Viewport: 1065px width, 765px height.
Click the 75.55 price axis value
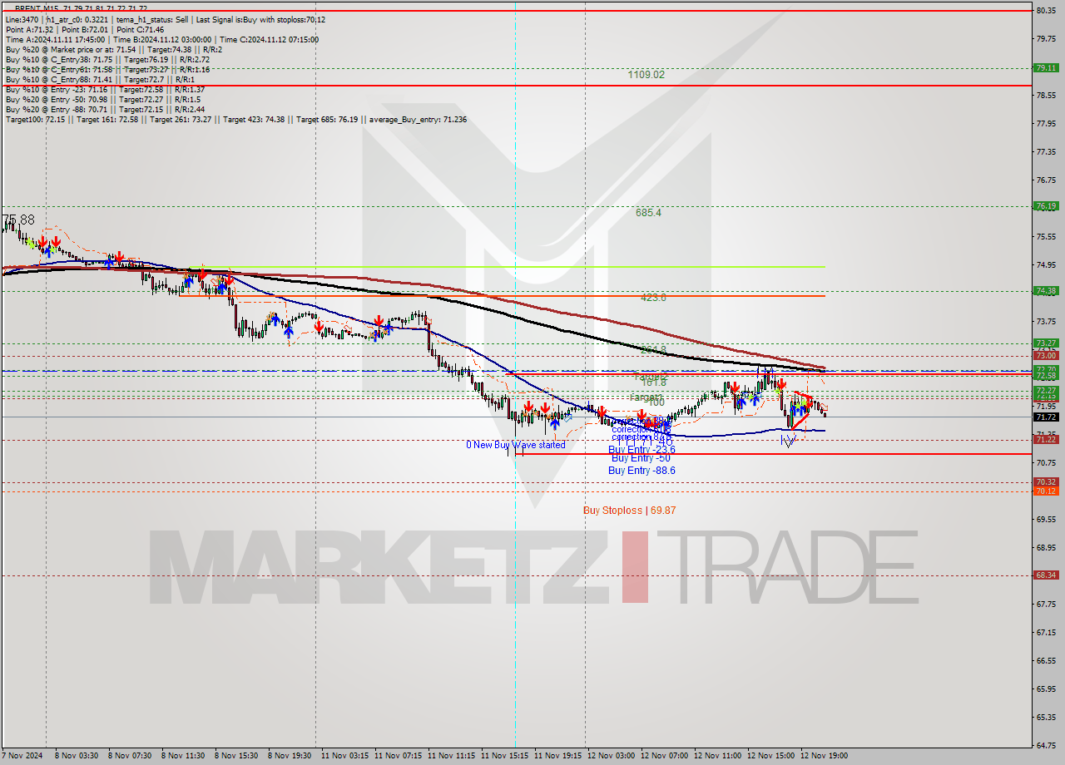[1045, 236]
